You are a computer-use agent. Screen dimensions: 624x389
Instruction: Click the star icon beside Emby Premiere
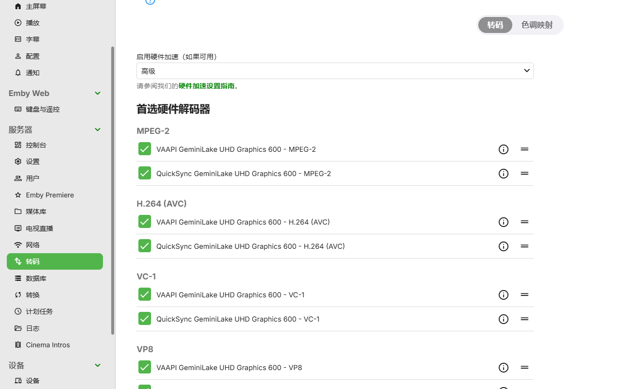click(18, 195)
